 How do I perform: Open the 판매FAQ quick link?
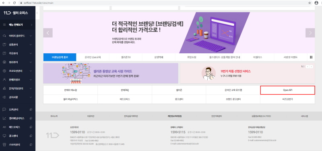point(125,90)
